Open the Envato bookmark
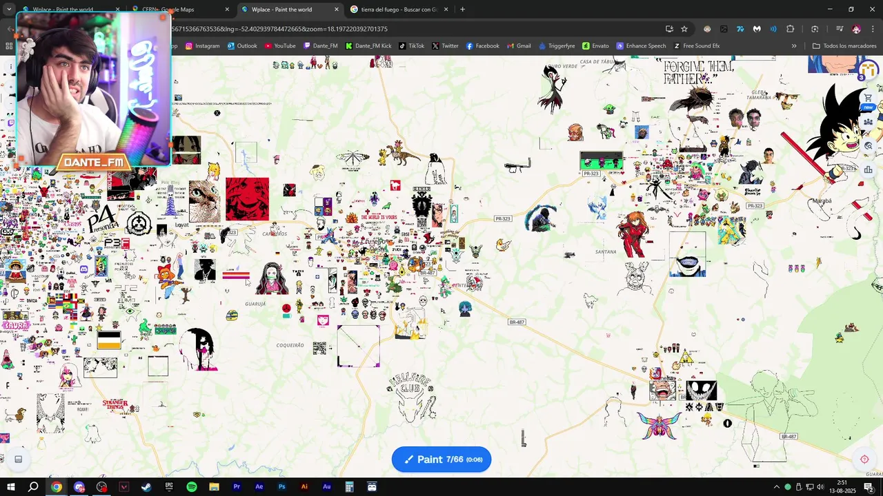This screenshot has width=883, height=496. point(595,46)
